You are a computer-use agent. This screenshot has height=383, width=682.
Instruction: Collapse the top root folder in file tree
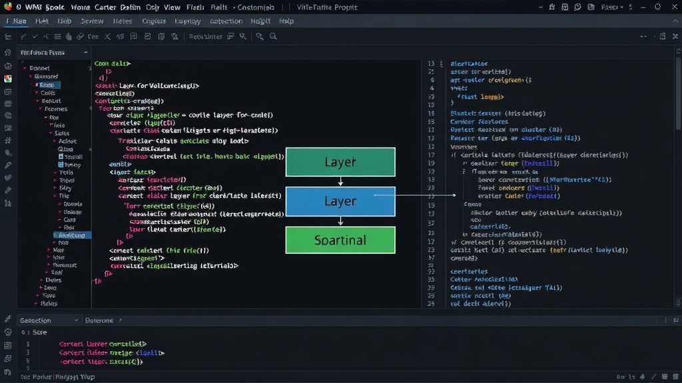(25, 68)
